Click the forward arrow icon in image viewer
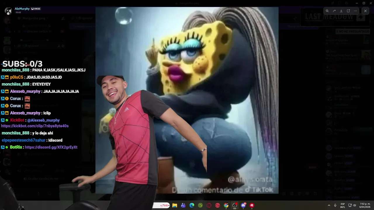Viewport: 374px width, 210px height. tap(334, 11)
